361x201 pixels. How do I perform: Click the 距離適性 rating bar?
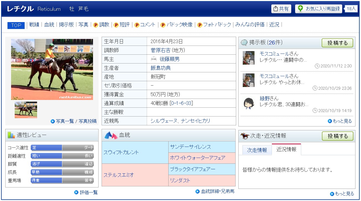click(62, 156)
